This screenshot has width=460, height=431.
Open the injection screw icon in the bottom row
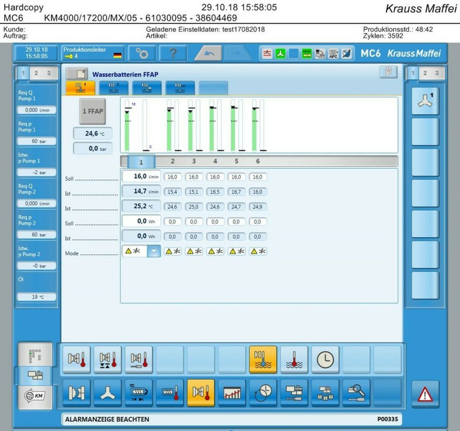pos(138,393)
